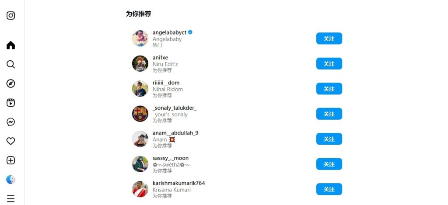448x205 pixels.
Task: Open the Search magnifier icon
Action: 10,64
